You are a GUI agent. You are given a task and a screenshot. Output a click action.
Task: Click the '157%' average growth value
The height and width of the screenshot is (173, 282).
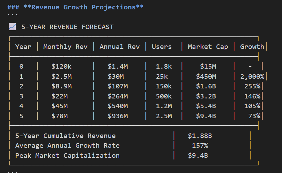(x=200, y=145)
